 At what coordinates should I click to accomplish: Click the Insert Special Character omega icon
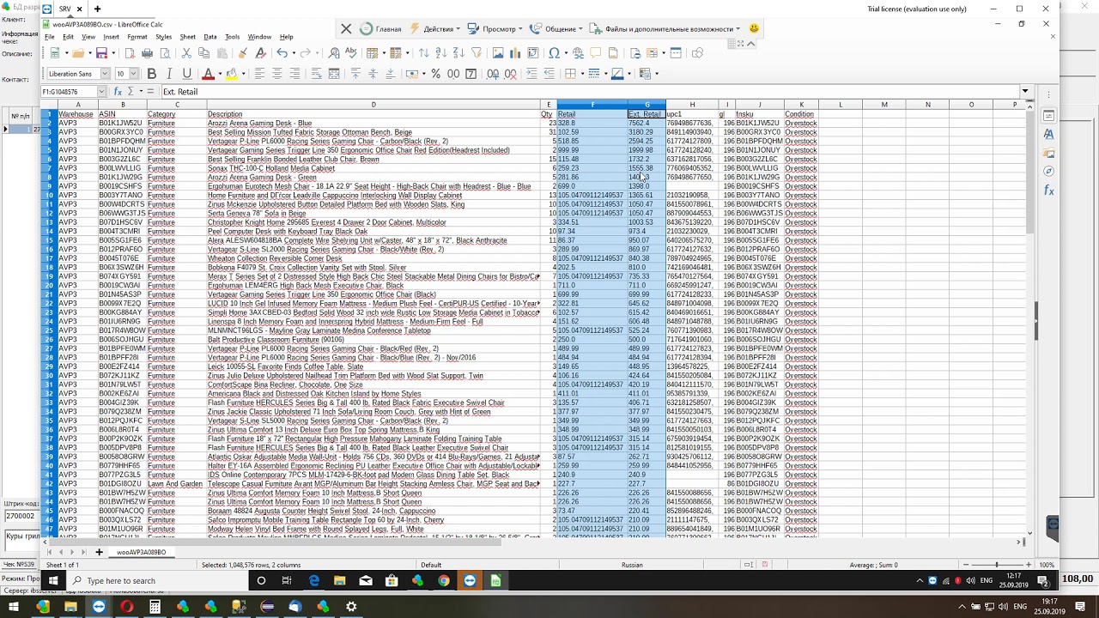coord(554,53)
